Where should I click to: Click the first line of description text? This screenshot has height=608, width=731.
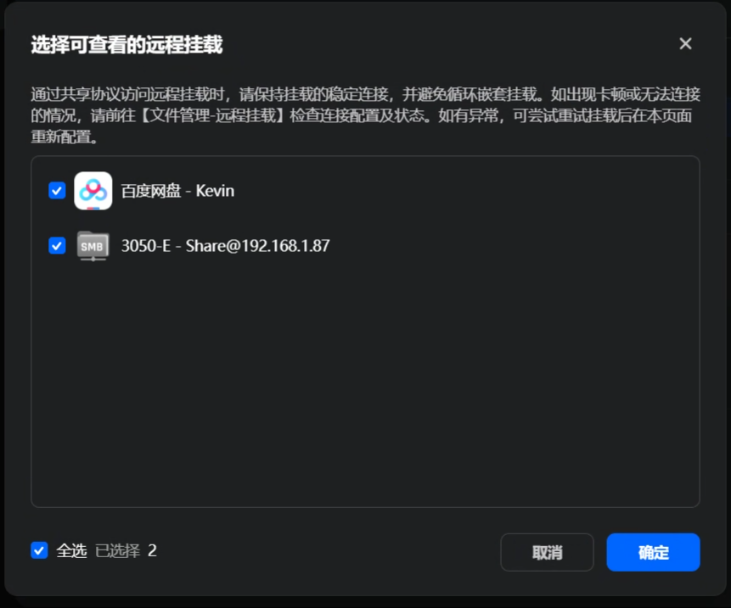(x=365, y=94)
